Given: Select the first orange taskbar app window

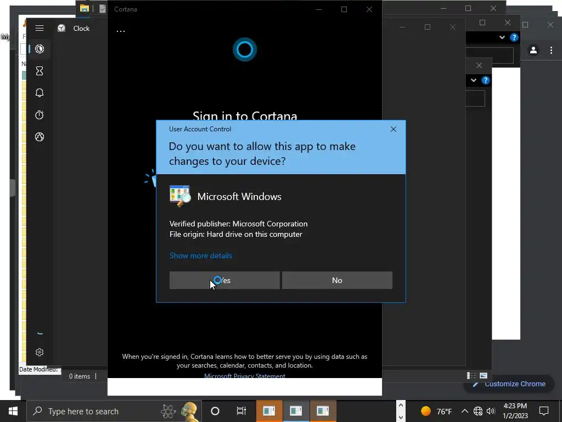Looking at the screenshot, I should tap(269, 411).
